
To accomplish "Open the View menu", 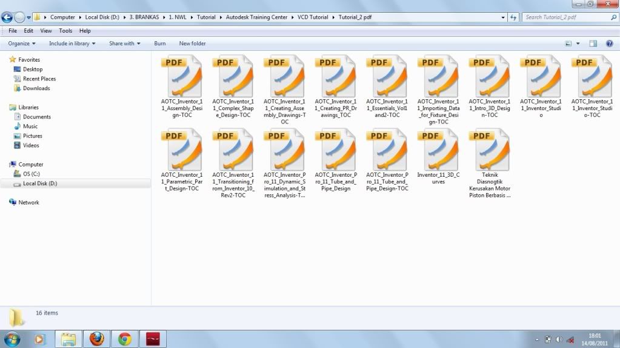I will (x=46, y=31).
